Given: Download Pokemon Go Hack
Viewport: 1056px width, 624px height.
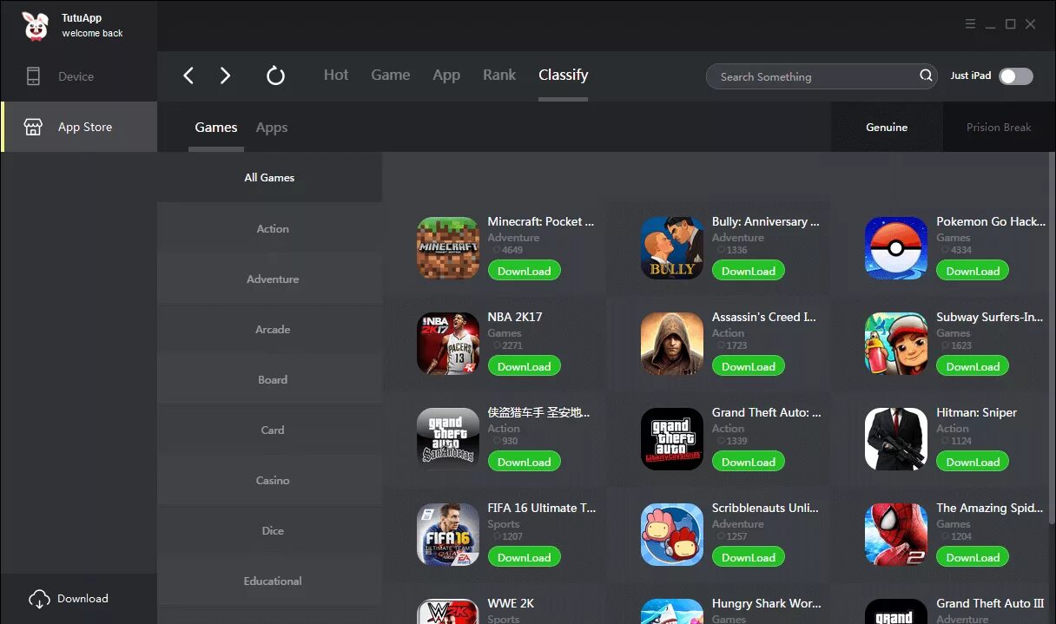Looking at the screenshot, I should tap(973, 271).
